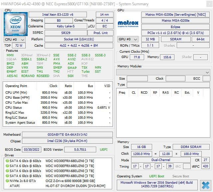Click the GPU clock value 77.8

[x=137, y=57]
